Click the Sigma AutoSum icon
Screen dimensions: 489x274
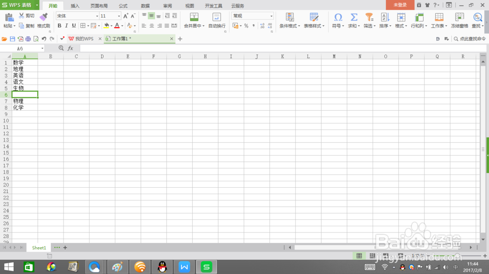coord(354,17)
